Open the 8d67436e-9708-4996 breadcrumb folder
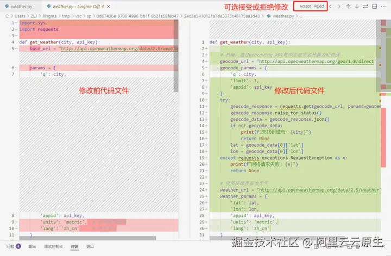 coord(137,16)
